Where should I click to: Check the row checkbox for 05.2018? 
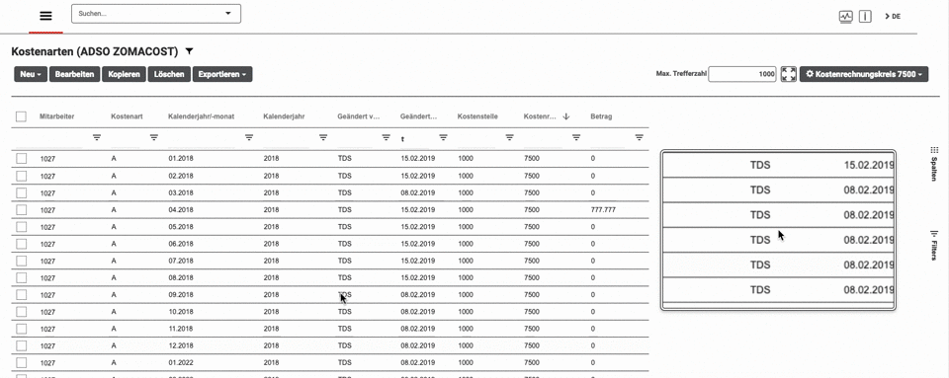coord(22,226)
